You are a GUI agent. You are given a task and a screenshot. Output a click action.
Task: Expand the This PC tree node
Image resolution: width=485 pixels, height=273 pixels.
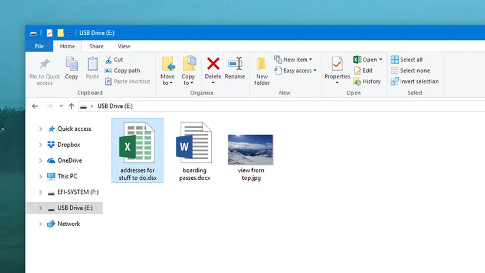[x=40, y=176]
